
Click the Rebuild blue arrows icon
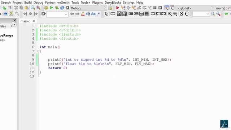click(x=62, y=8)
